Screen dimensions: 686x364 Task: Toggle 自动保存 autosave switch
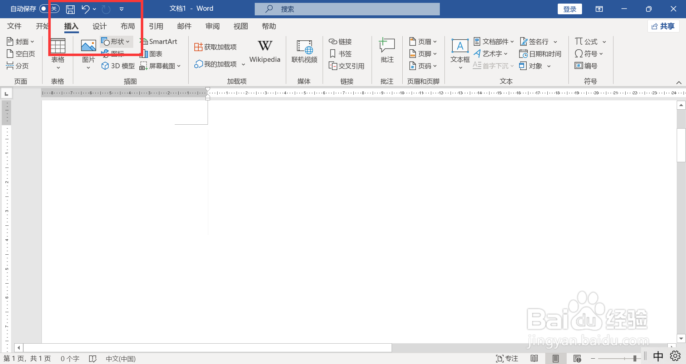(49, 9)
